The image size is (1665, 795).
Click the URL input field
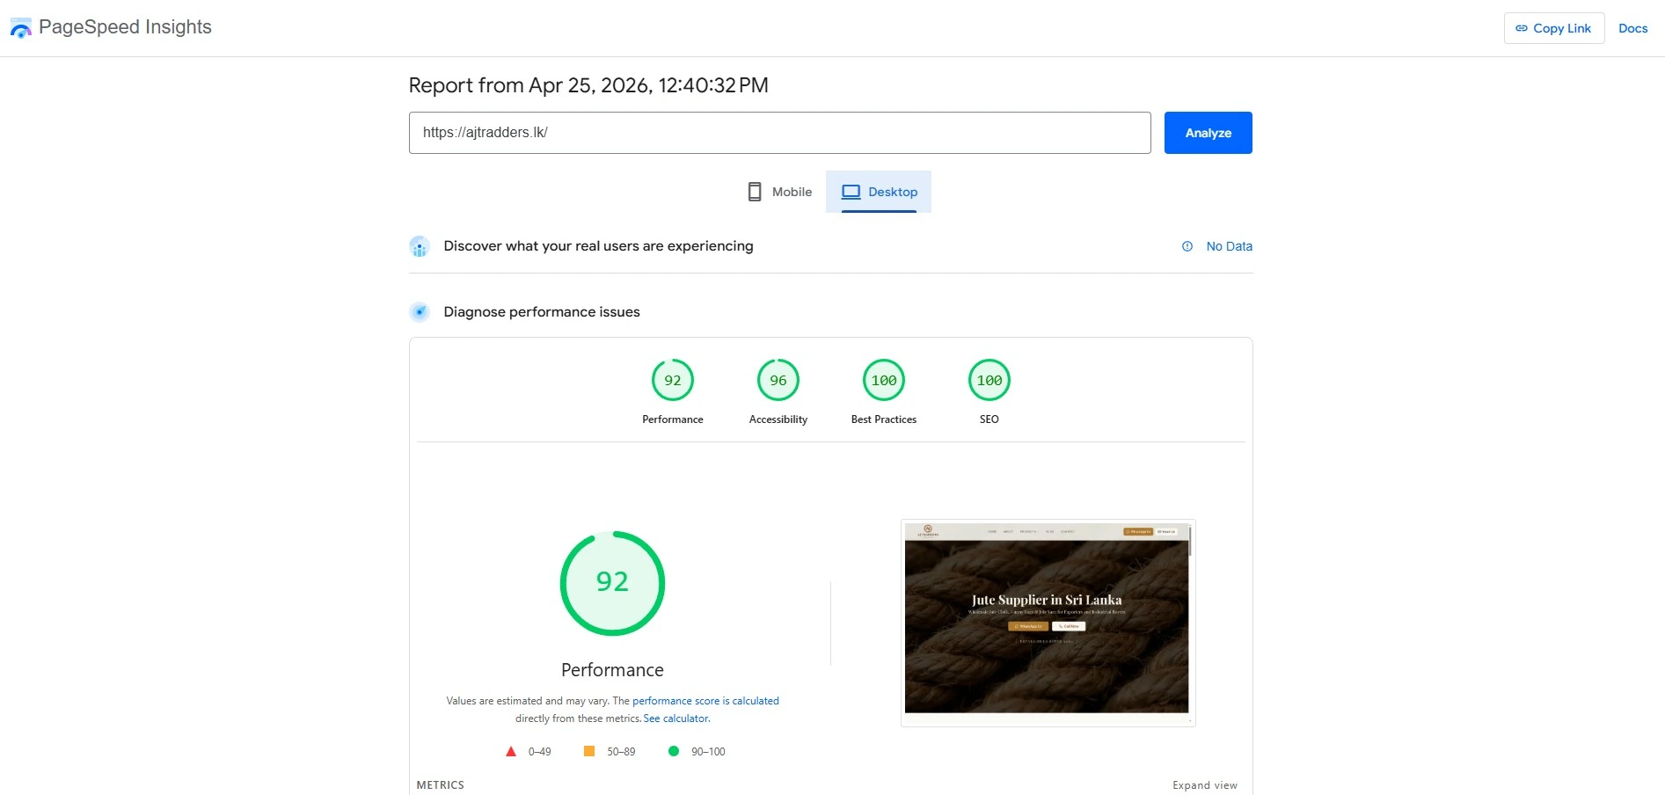pos(779,133)
